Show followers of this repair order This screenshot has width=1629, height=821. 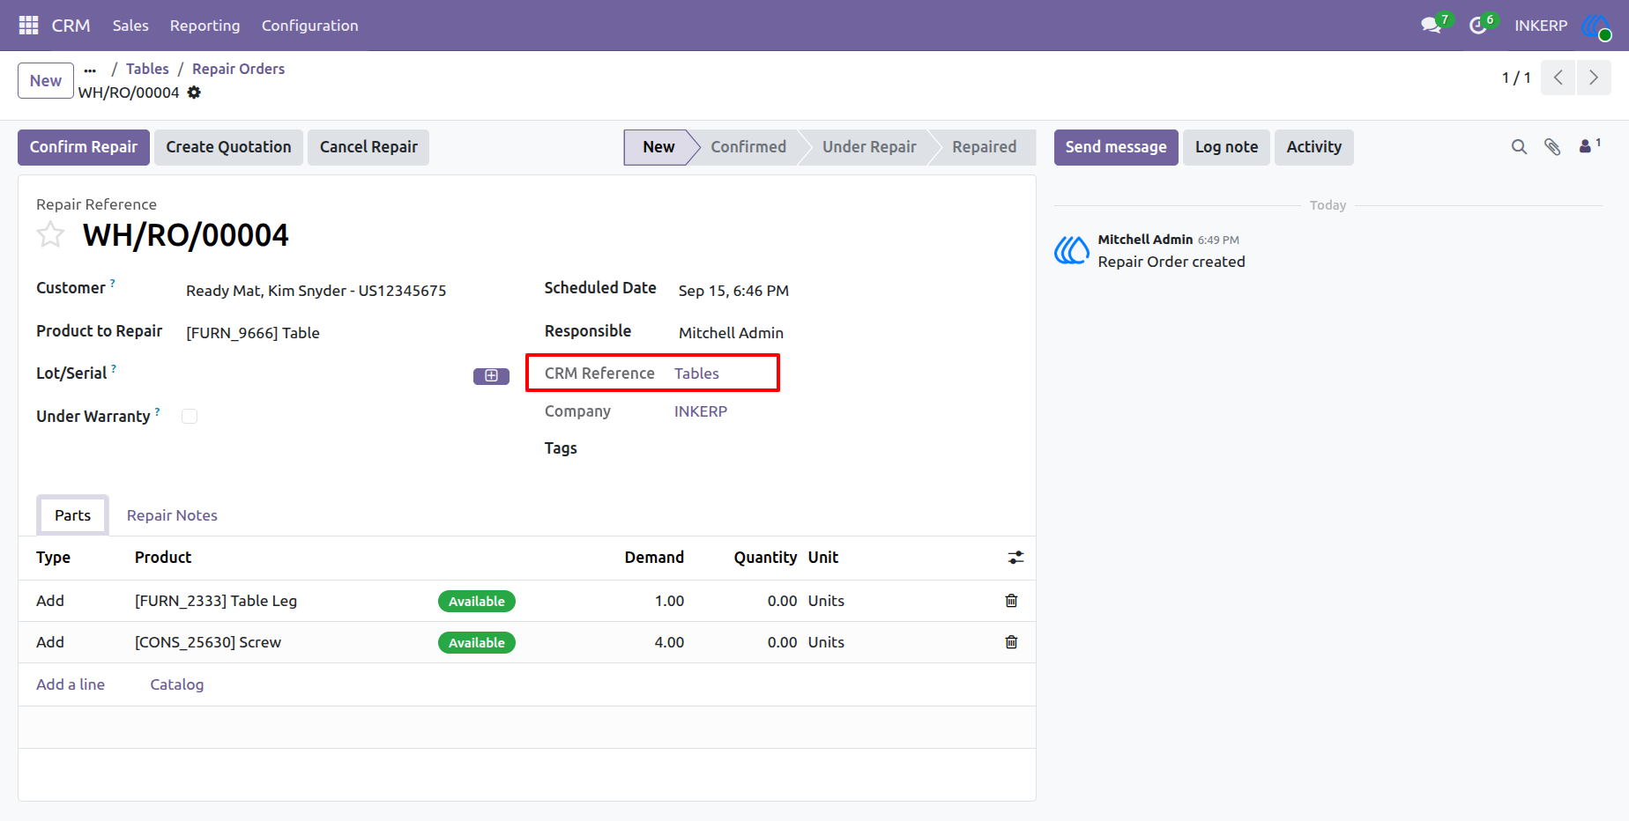point(1589,145)
